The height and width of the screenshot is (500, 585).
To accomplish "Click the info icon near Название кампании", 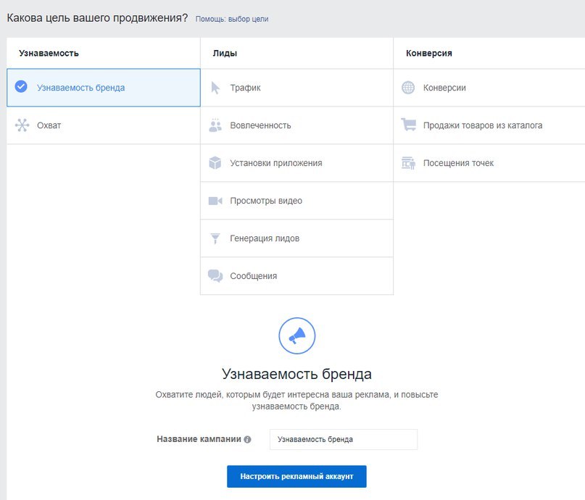I will click(x=248, y=439).
